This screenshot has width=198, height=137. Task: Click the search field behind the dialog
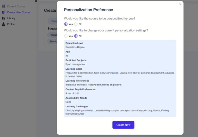[x=53, y=21]
